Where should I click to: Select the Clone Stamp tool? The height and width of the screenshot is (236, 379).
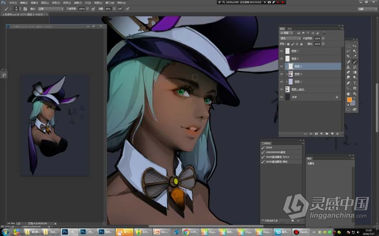[x=348, y=67]
